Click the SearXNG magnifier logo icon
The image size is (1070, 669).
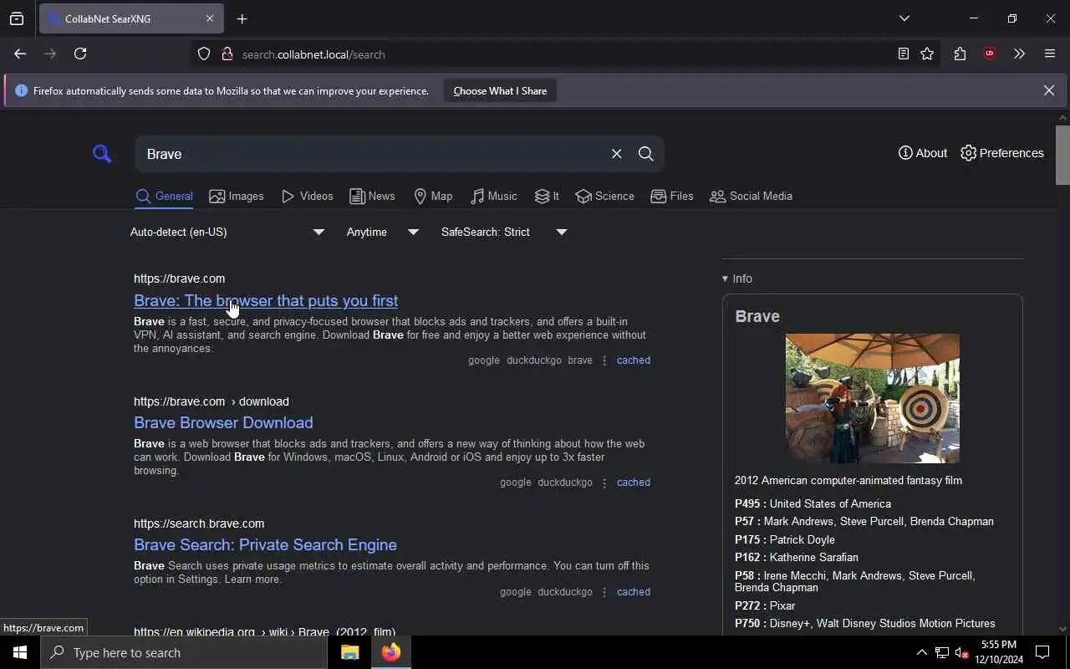[102, 154]
